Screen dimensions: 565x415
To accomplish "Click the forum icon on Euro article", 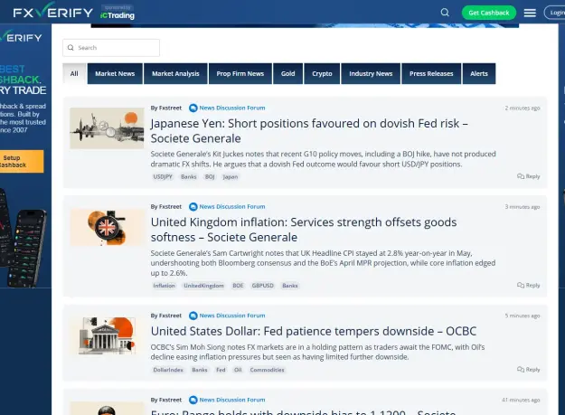I will click(193, 400).
